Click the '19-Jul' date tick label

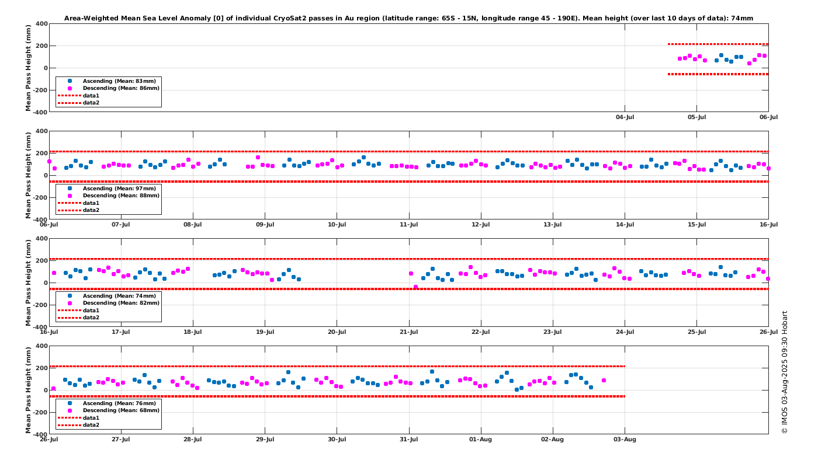tap(265, 332)
